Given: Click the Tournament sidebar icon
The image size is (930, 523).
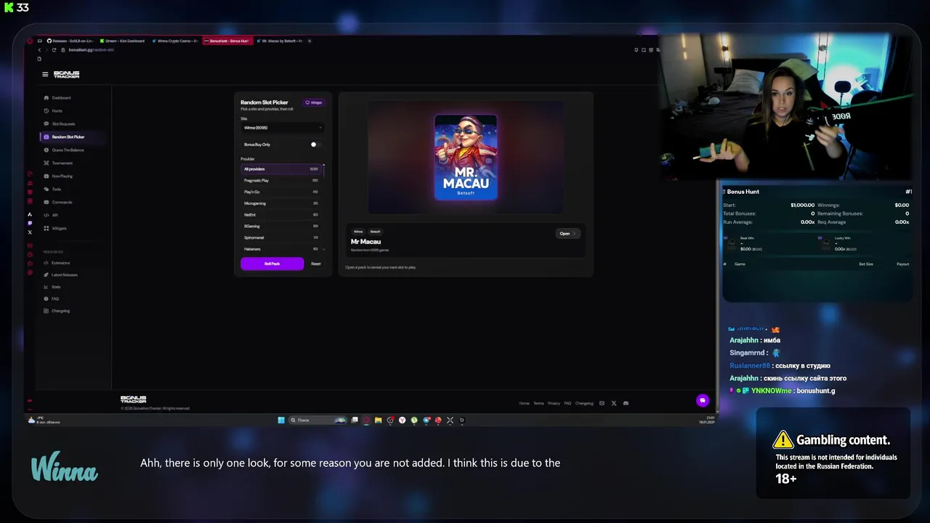Looking at the screenshot, I should point(46,163).
